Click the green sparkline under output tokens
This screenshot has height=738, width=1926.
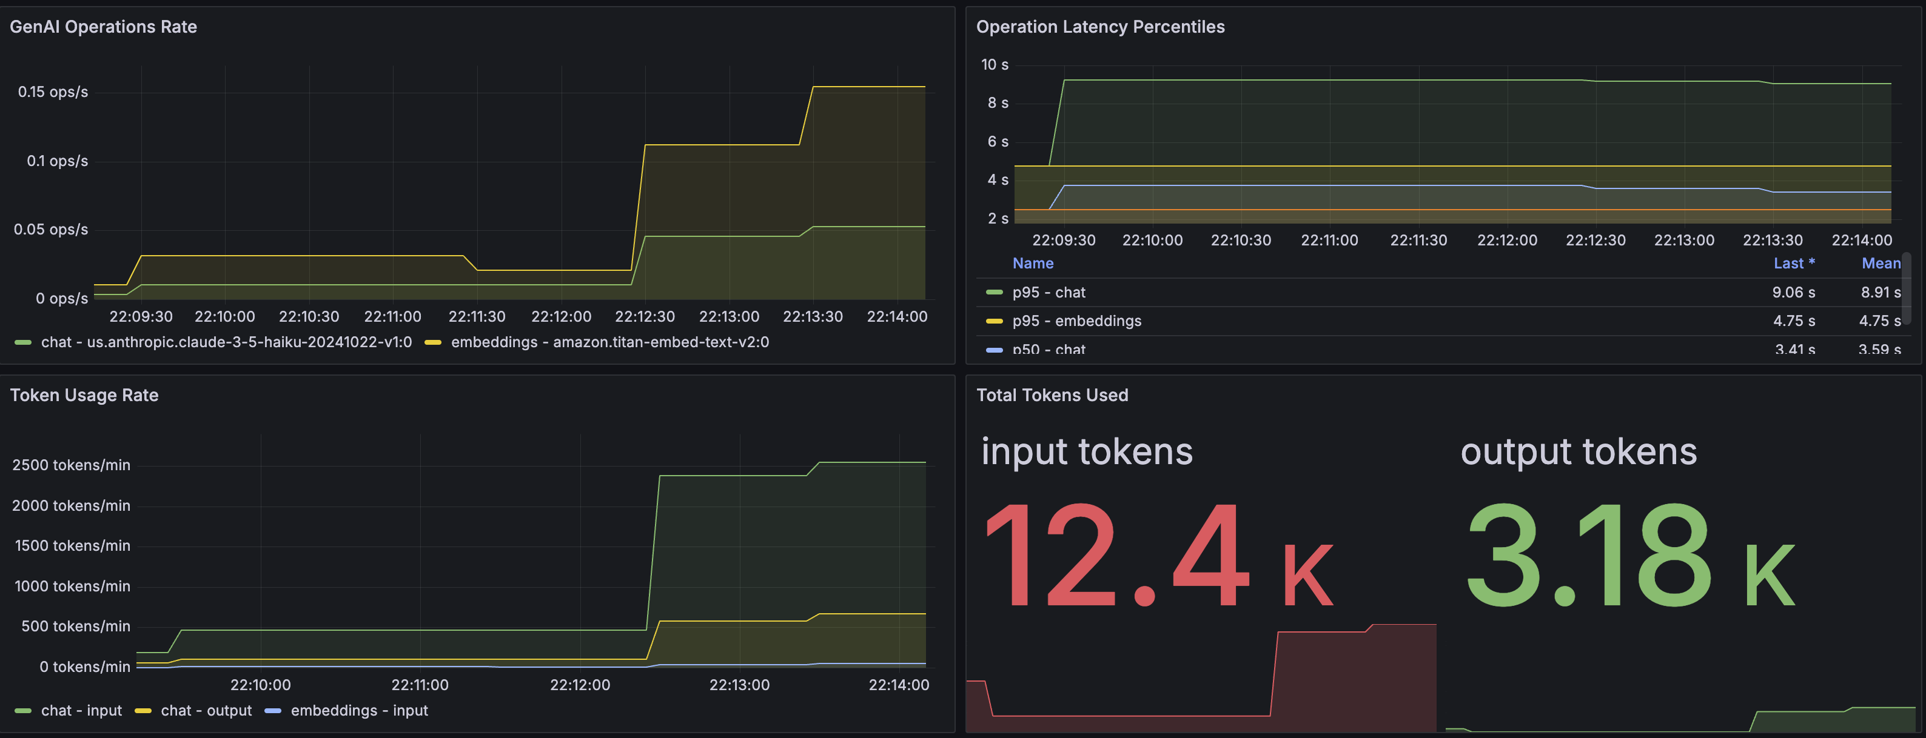[1680, 719]
